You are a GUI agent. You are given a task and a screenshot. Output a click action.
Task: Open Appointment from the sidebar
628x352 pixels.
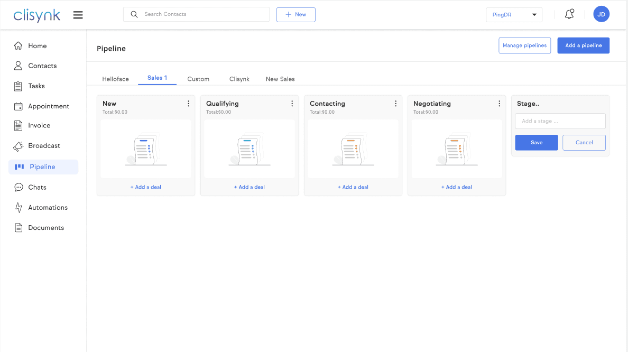pos(49,106)
